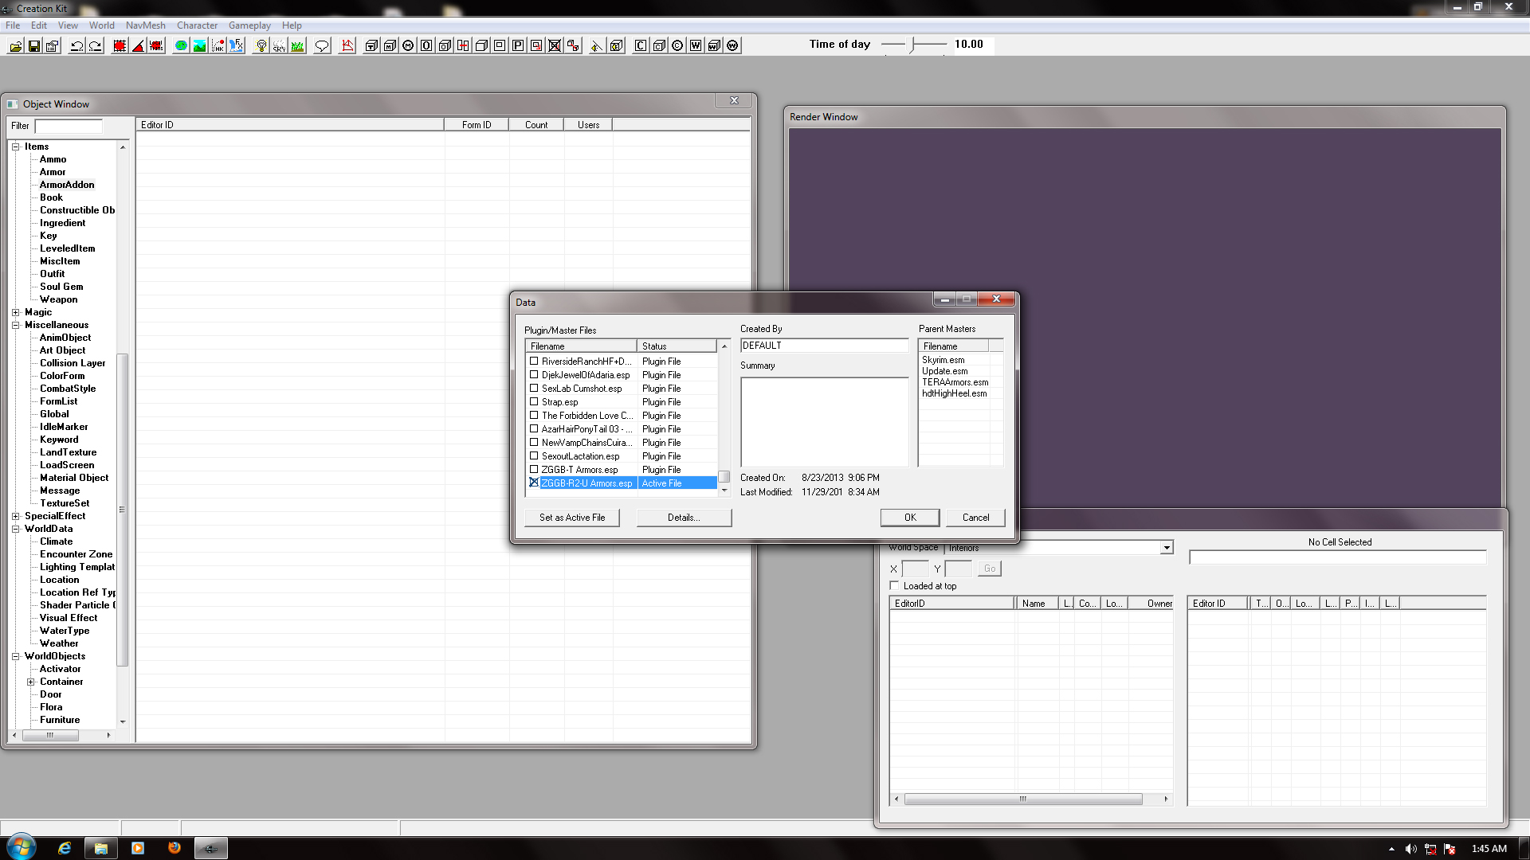Enable the Strap.esp plugin checkbox

coord(534,402)
